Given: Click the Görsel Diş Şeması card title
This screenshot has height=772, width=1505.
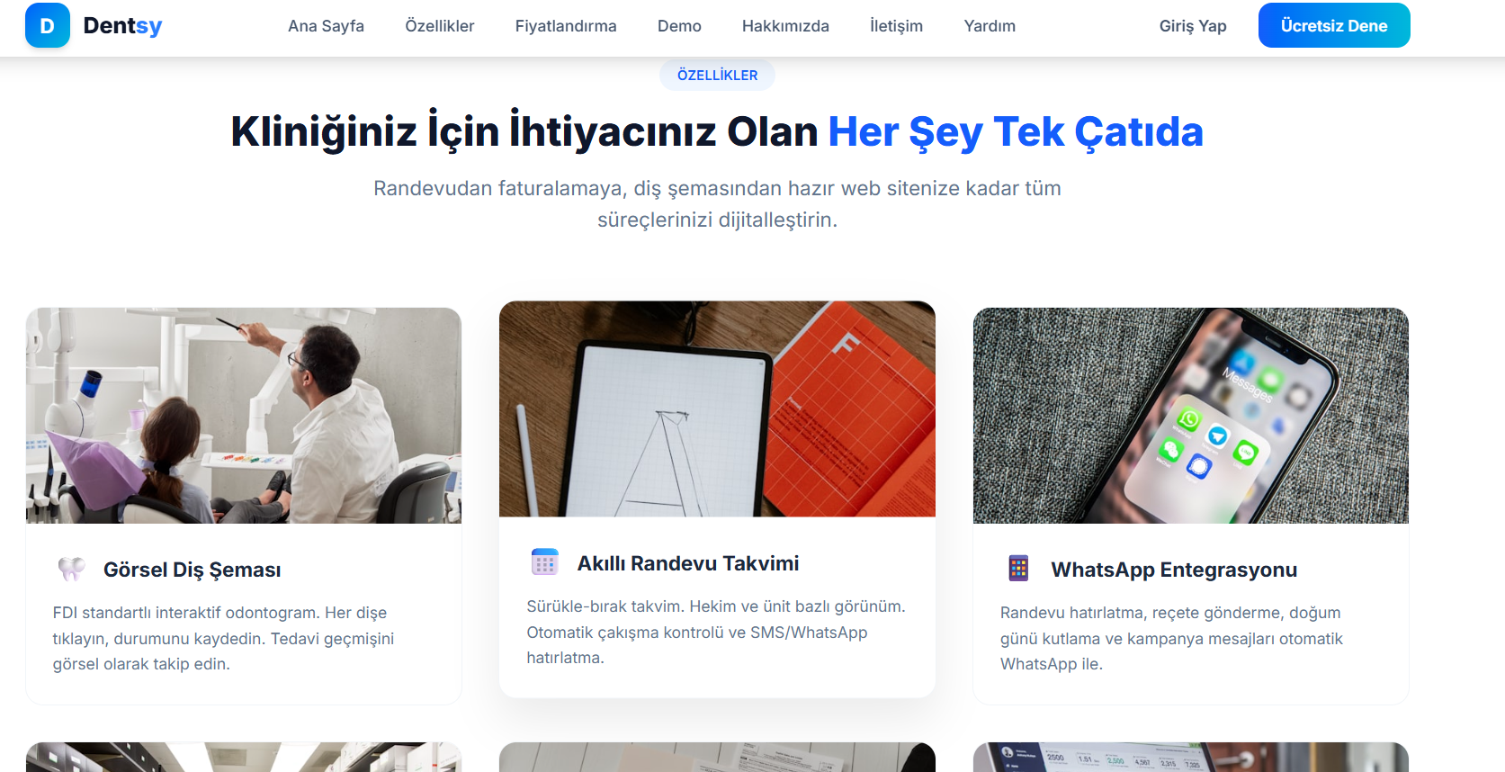Looking at the screenshot, I should coord(192,570).
